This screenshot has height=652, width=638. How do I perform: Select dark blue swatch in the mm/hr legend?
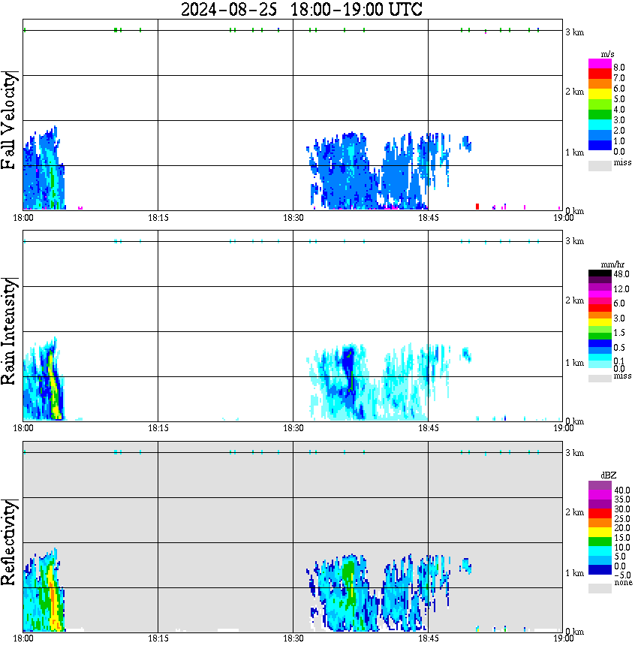click(x=600, y=343)
